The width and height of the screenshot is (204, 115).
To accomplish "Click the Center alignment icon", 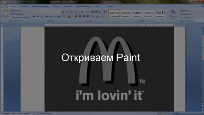I will [80, 17].
